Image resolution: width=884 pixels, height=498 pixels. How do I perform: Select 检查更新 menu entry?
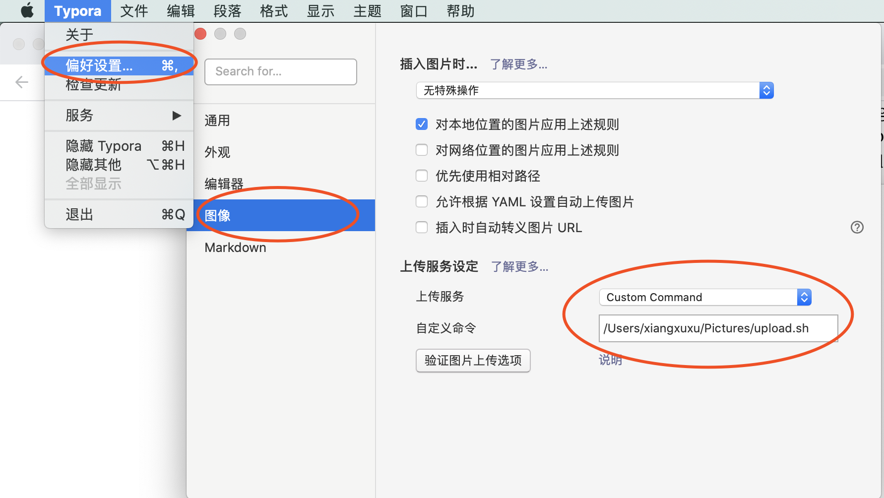pos(119,85)
